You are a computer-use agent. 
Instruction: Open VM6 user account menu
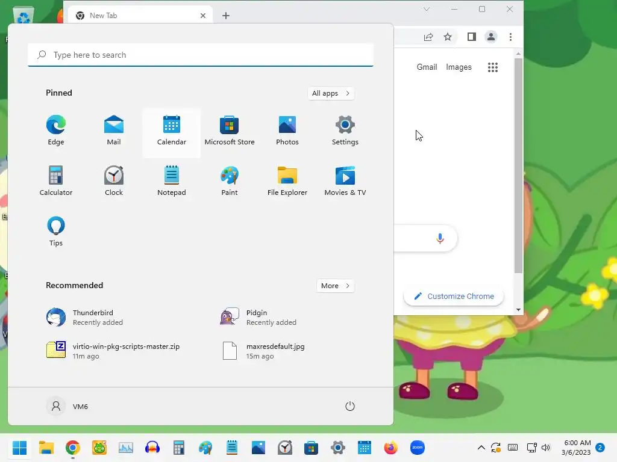(67, 406)
